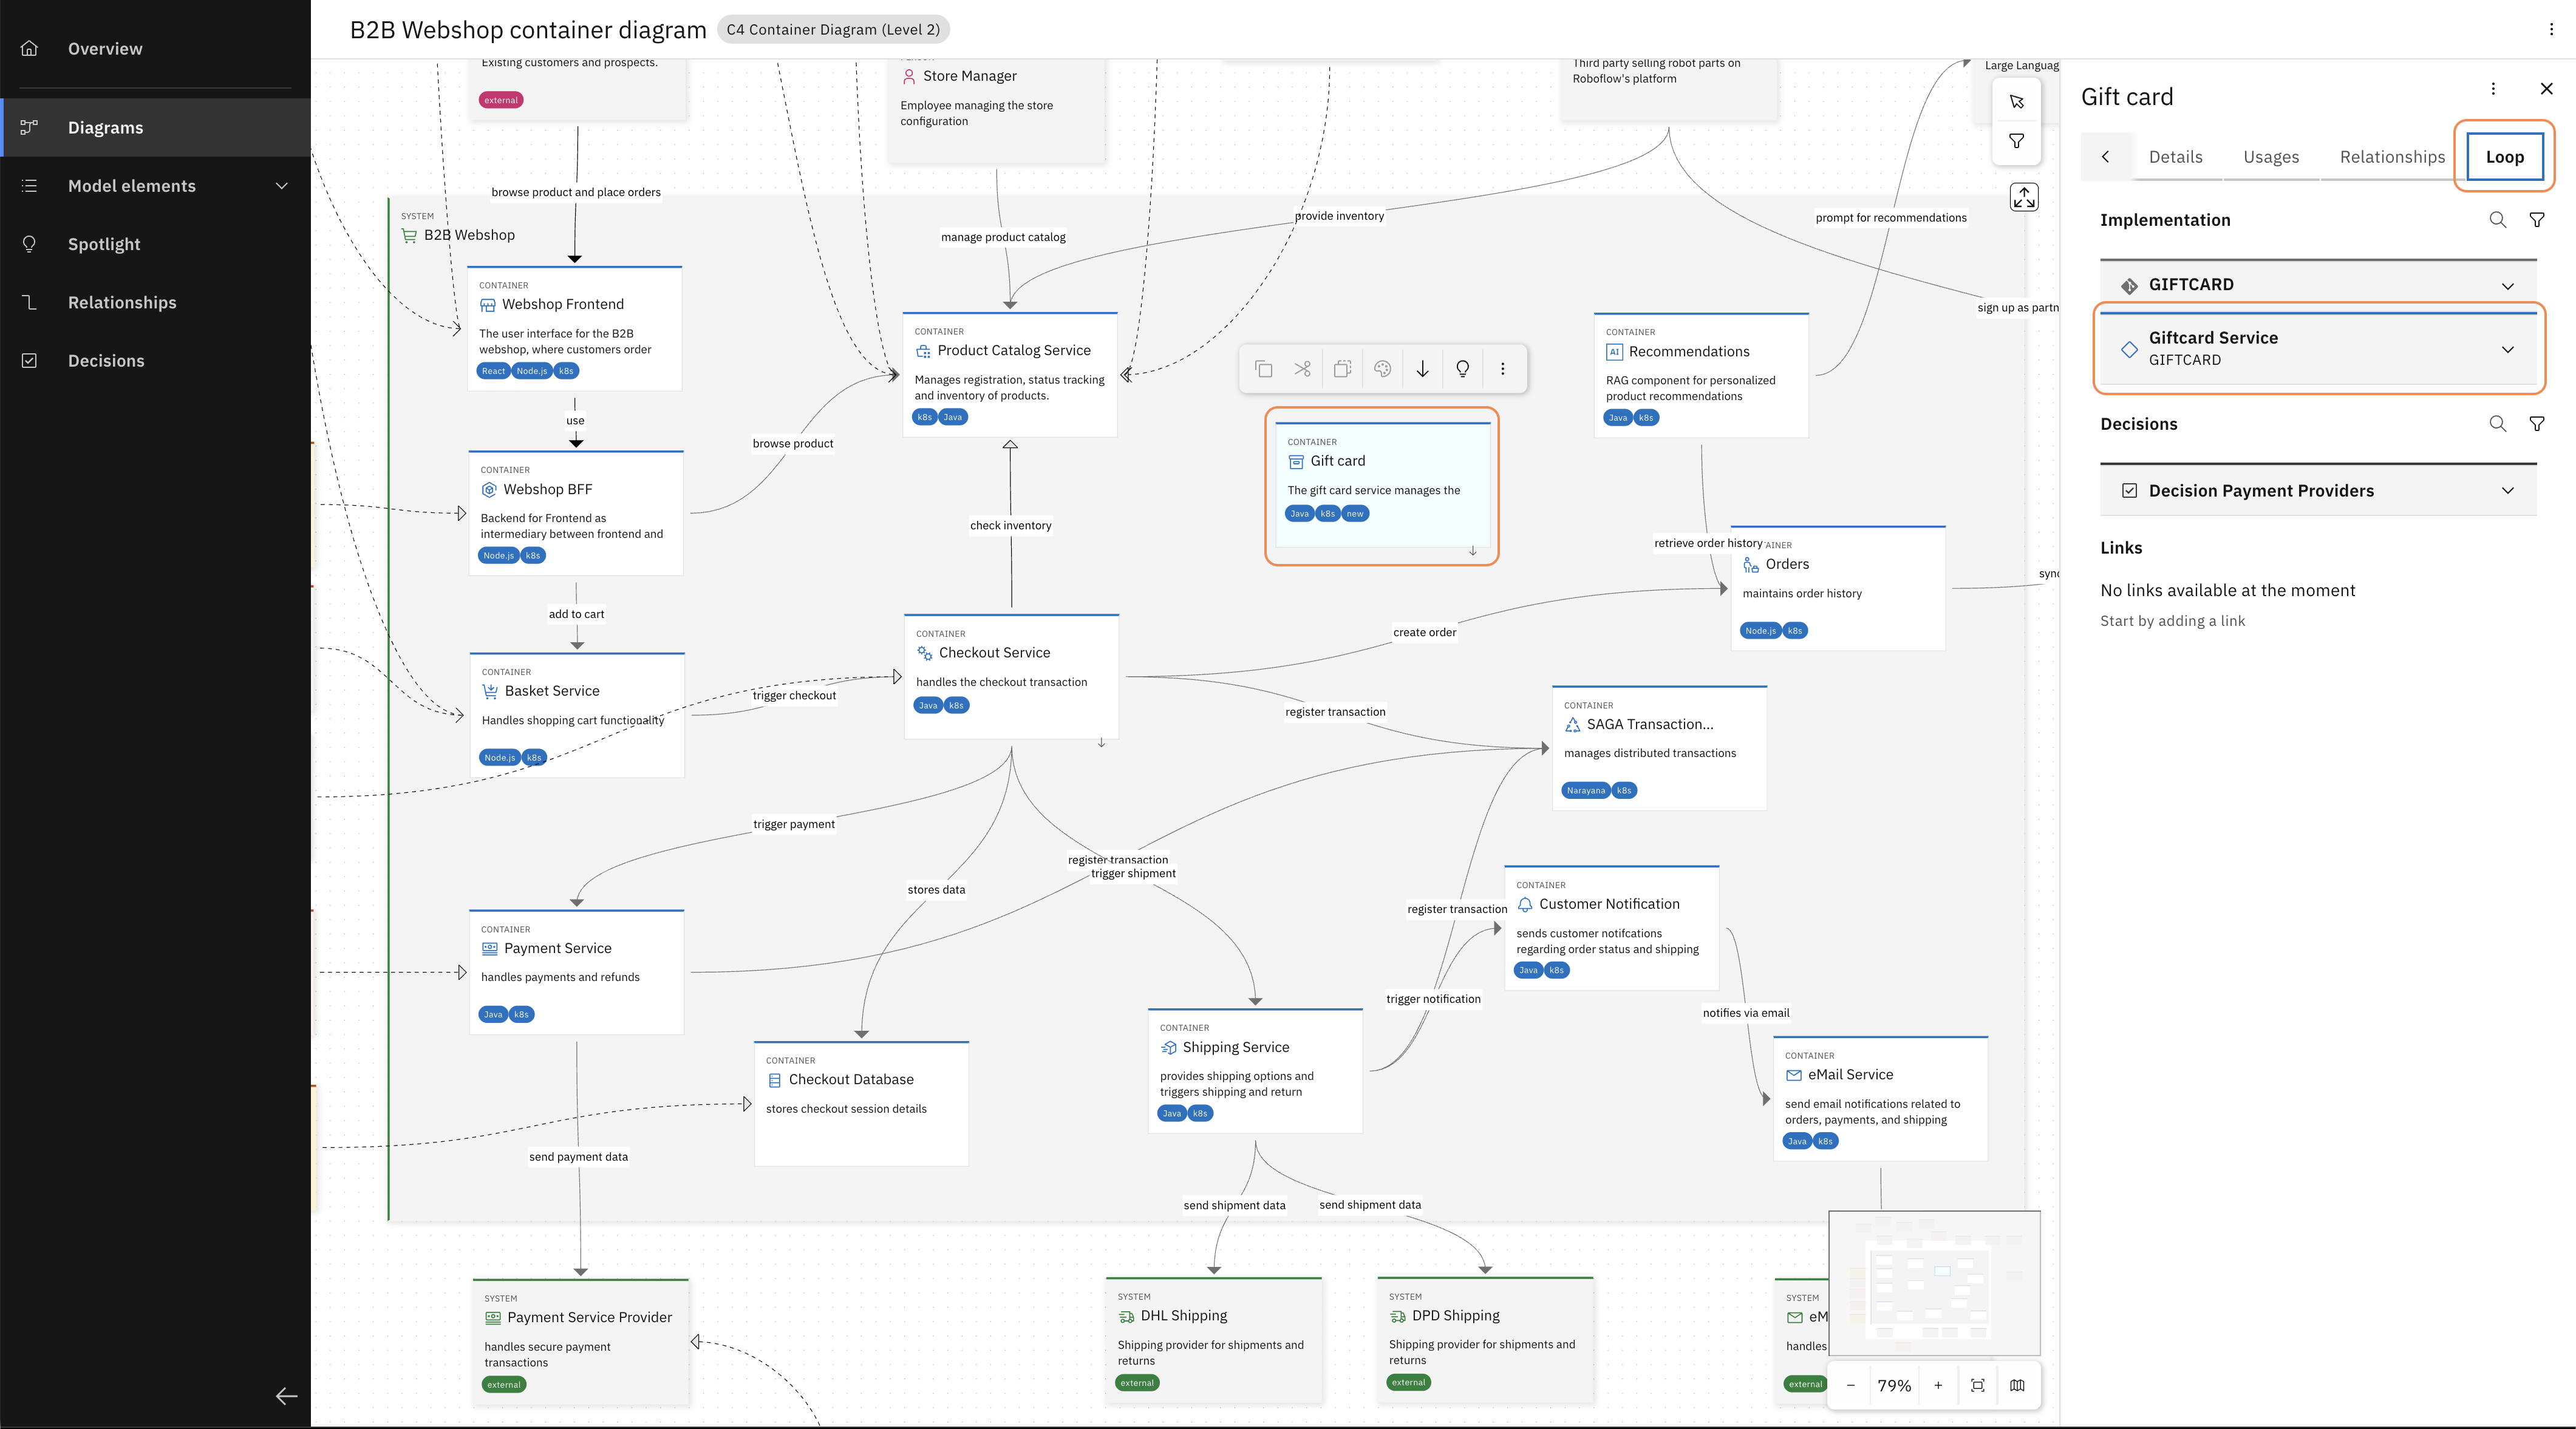
Task: Click the scissors cut icon
Action: click(x=1302, y=369)
